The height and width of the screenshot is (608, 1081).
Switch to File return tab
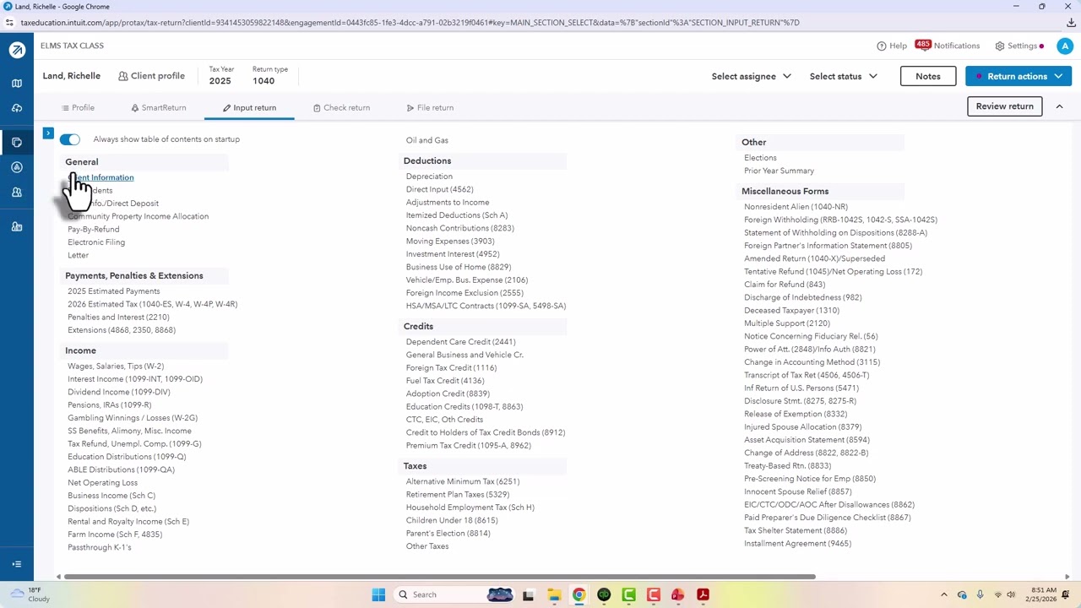(430, 108)
